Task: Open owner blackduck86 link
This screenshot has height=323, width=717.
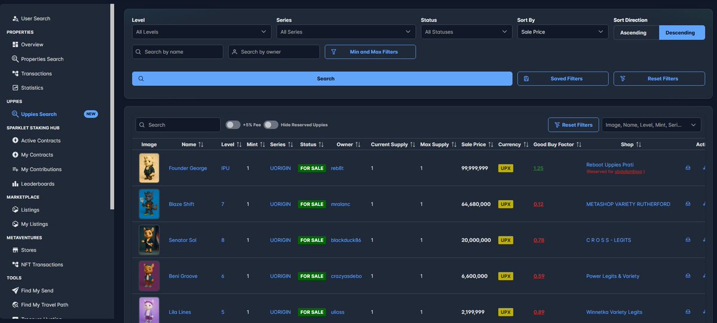Action: (346, 240)
